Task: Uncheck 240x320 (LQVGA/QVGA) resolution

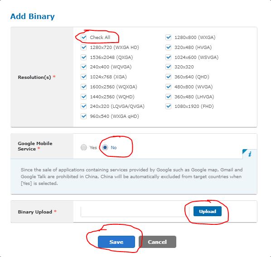Action: 84,107
